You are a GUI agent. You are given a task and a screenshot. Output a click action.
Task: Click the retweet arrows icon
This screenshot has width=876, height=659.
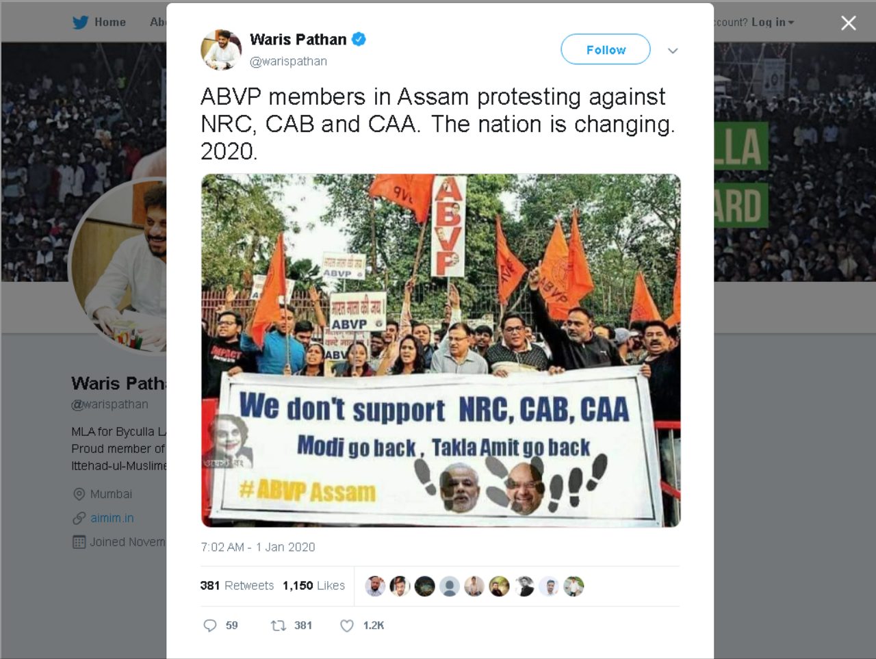(x=278, y=625)
